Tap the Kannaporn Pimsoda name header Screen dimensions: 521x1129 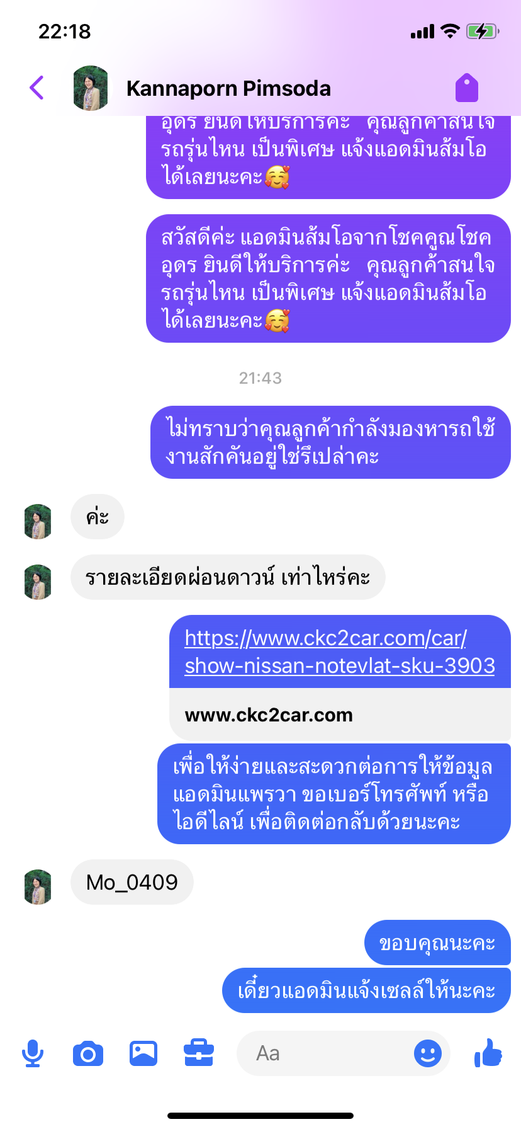pos(228,88)
